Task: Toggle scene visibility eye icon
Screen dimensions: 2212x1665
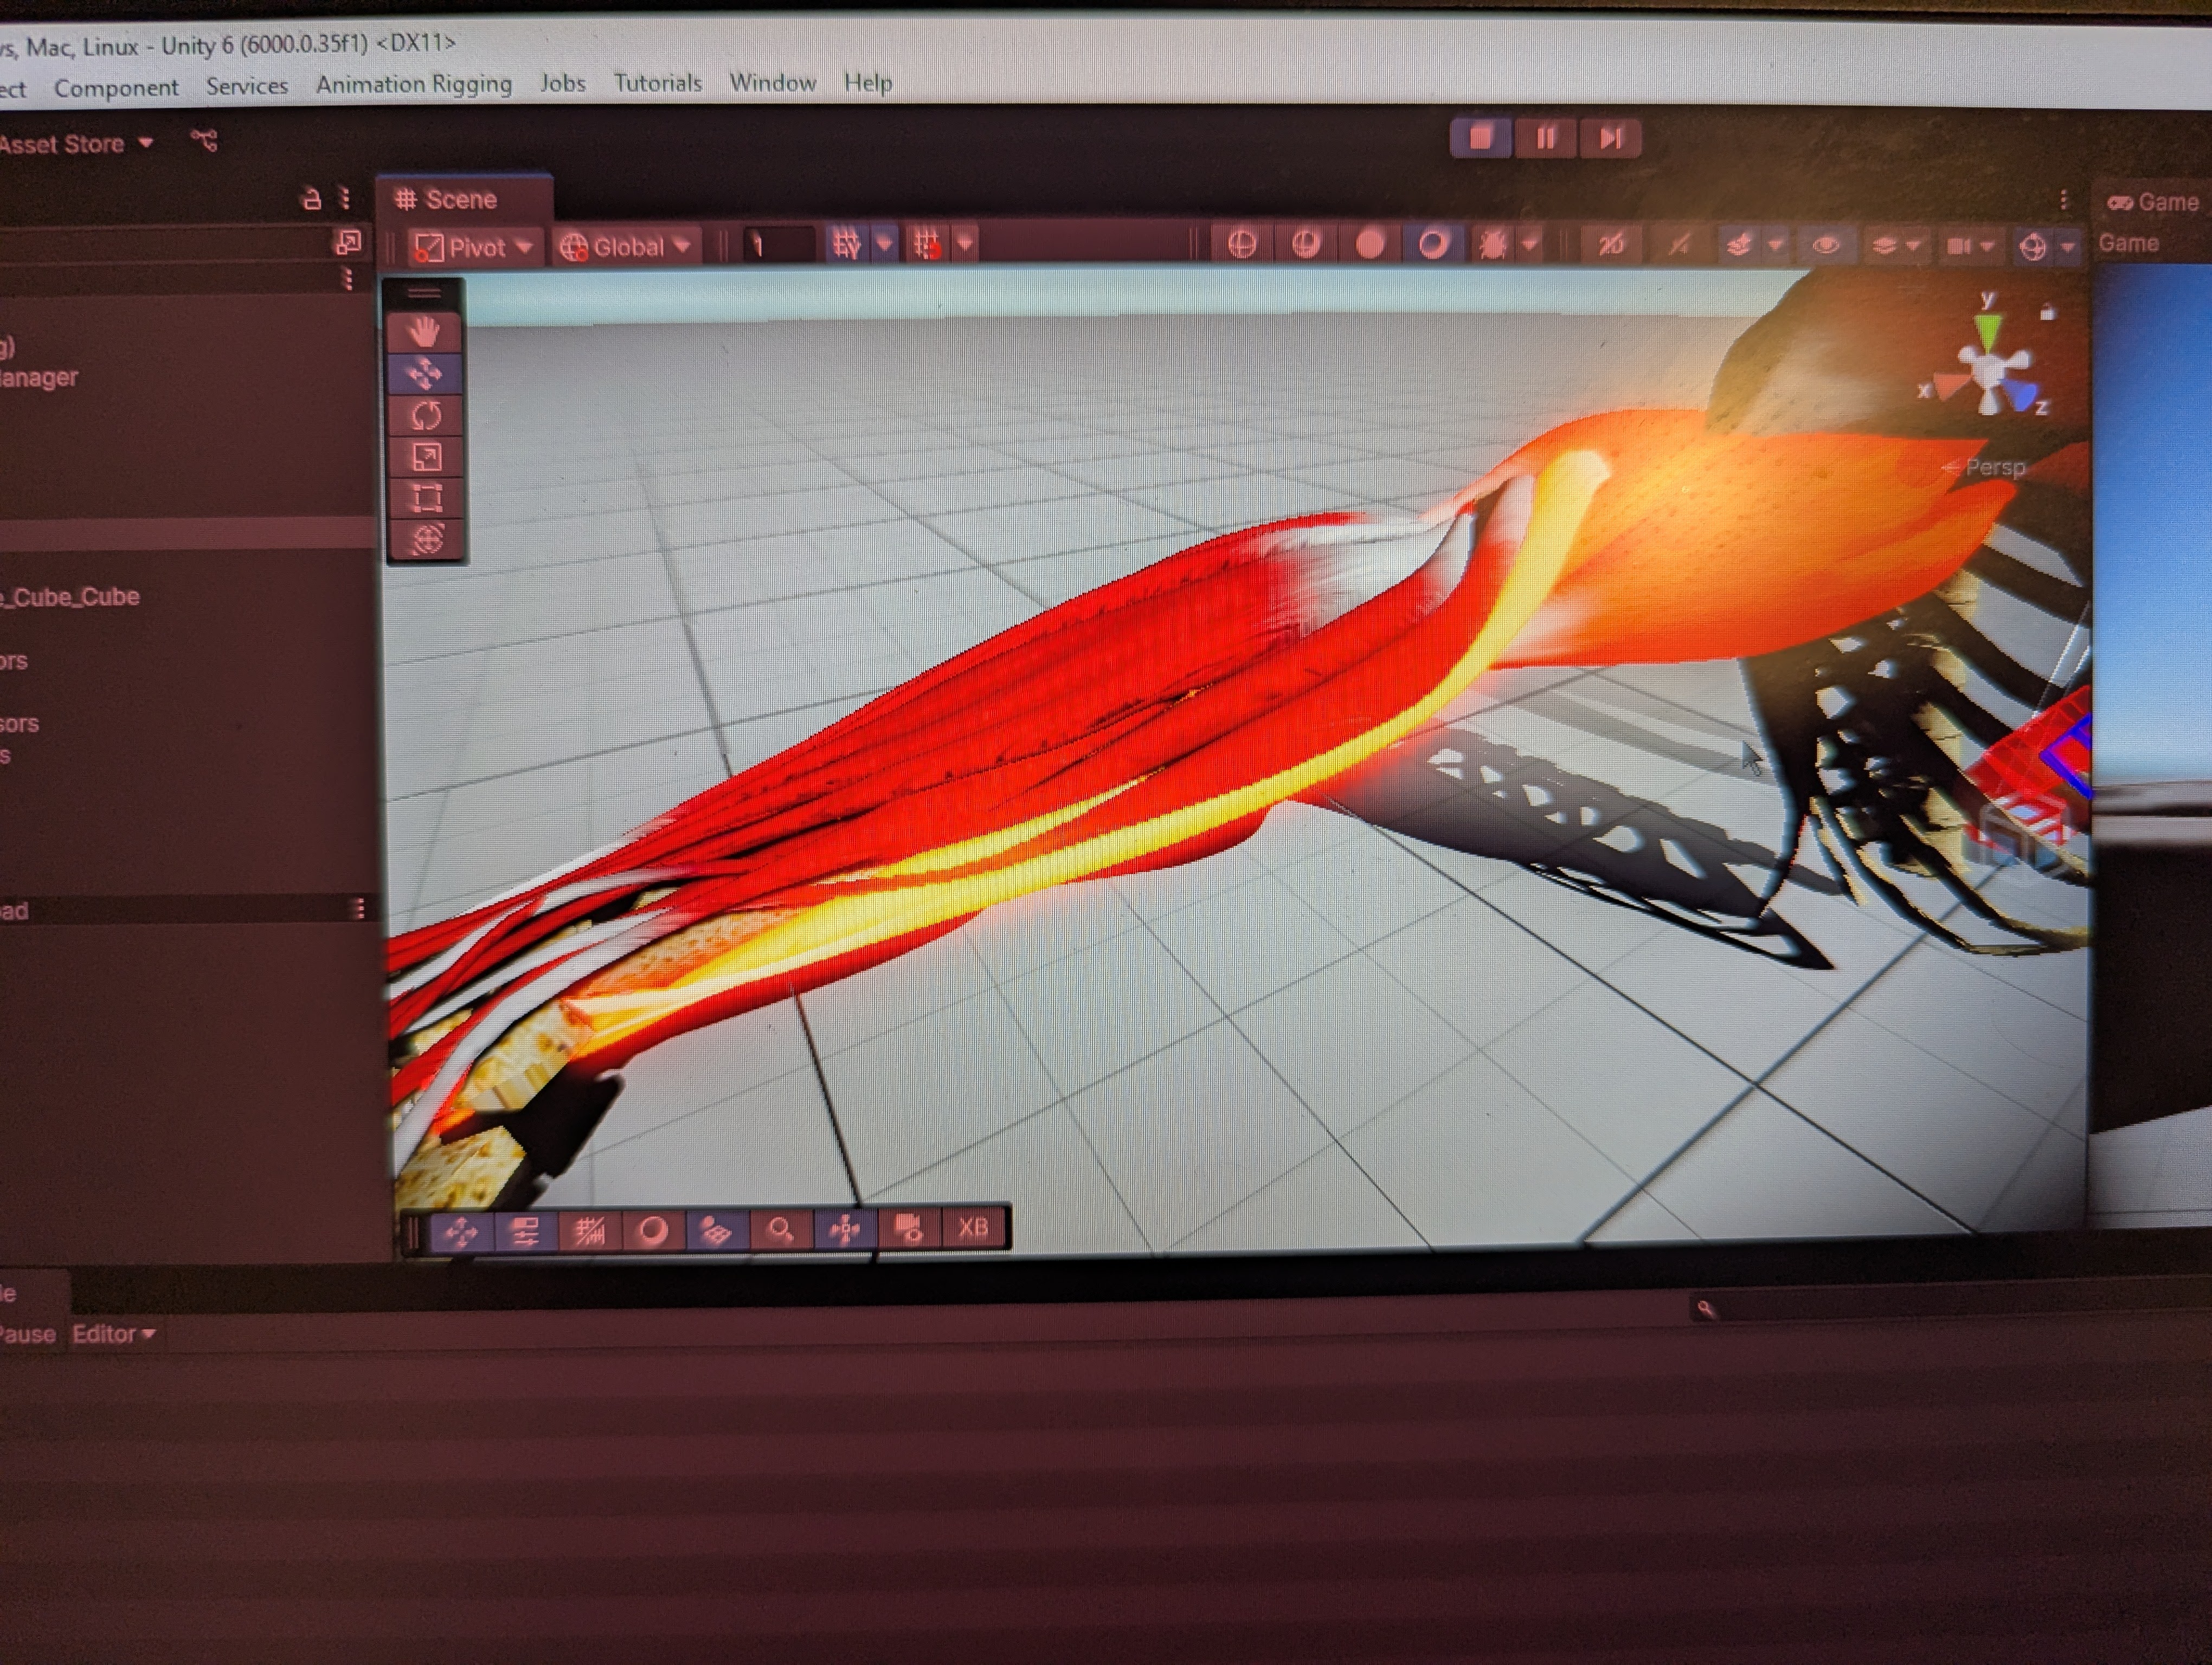Action: point(1825,245)
